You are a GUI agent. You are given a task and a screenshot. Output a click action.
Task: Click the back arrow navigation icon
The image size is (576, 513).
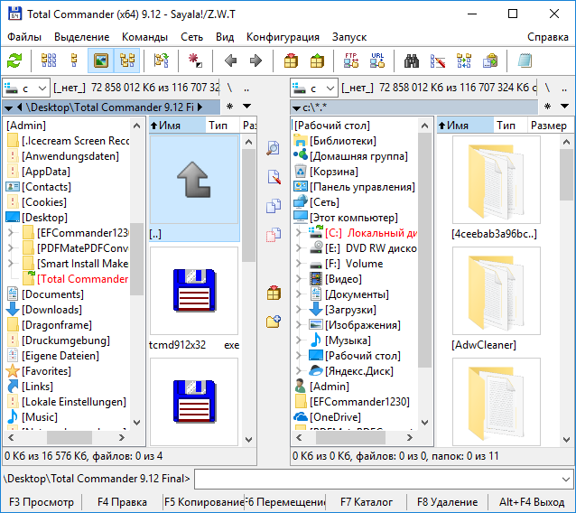click(230, 61)
